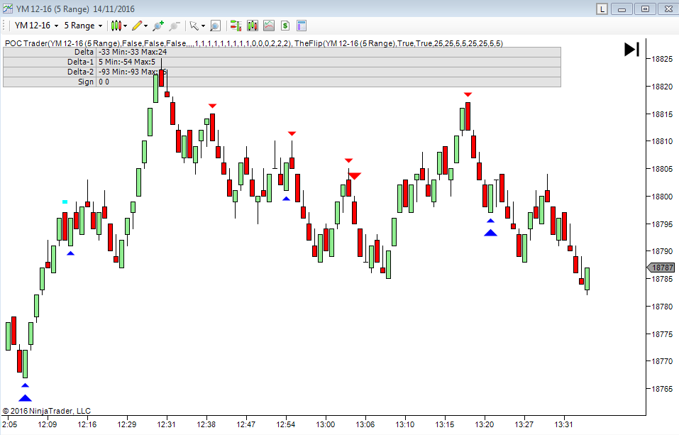Click the 18787 current price marker
The height and width of the screenshot is (435, 679).
[663, 268]
